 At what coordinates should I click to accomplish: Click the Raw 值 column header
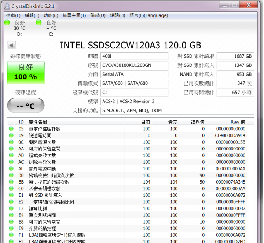227,122
